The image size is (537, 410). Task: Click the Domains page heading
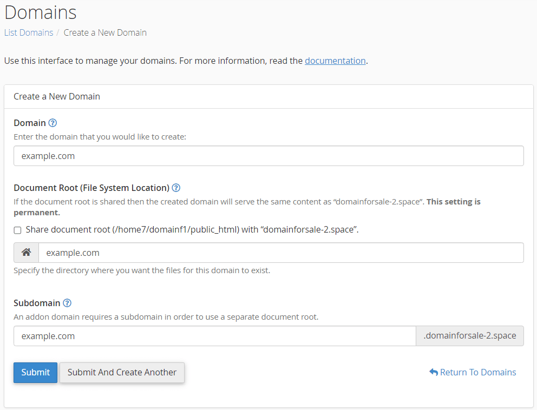tap(40, 12)
